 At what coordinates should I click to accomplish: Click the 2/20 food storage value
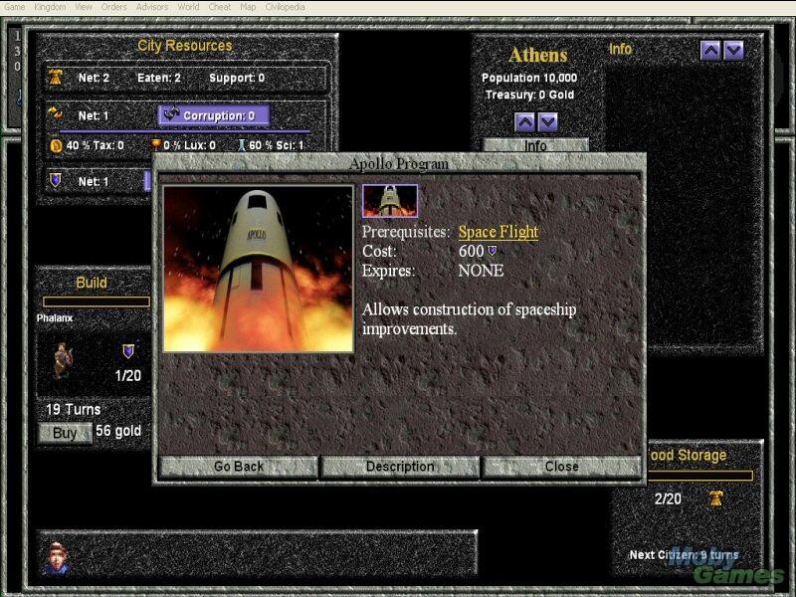pyautogui.click(x=668, y=499)
